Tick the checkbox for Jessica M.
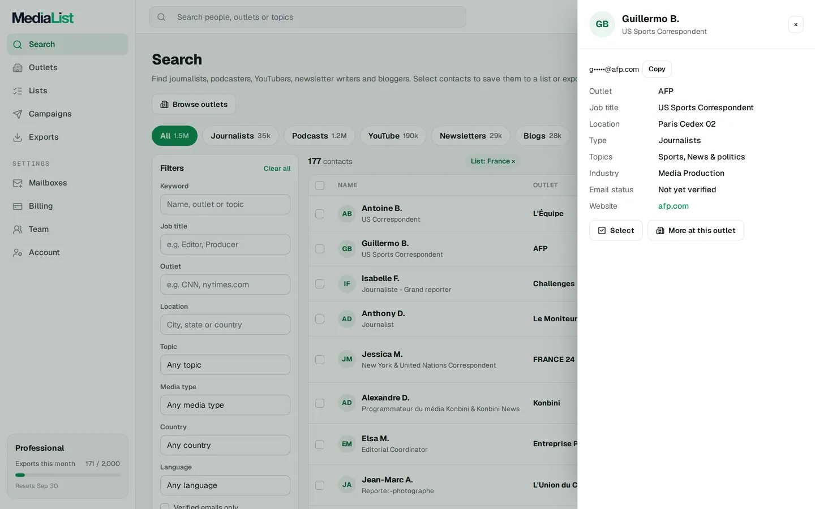This screenshot has width=815, height=509. [x=320, y=360]
